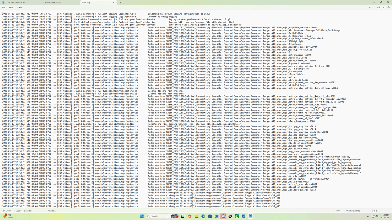Click the Notepad app icon in title bar
392x220 pixels.
pos(3,2)
